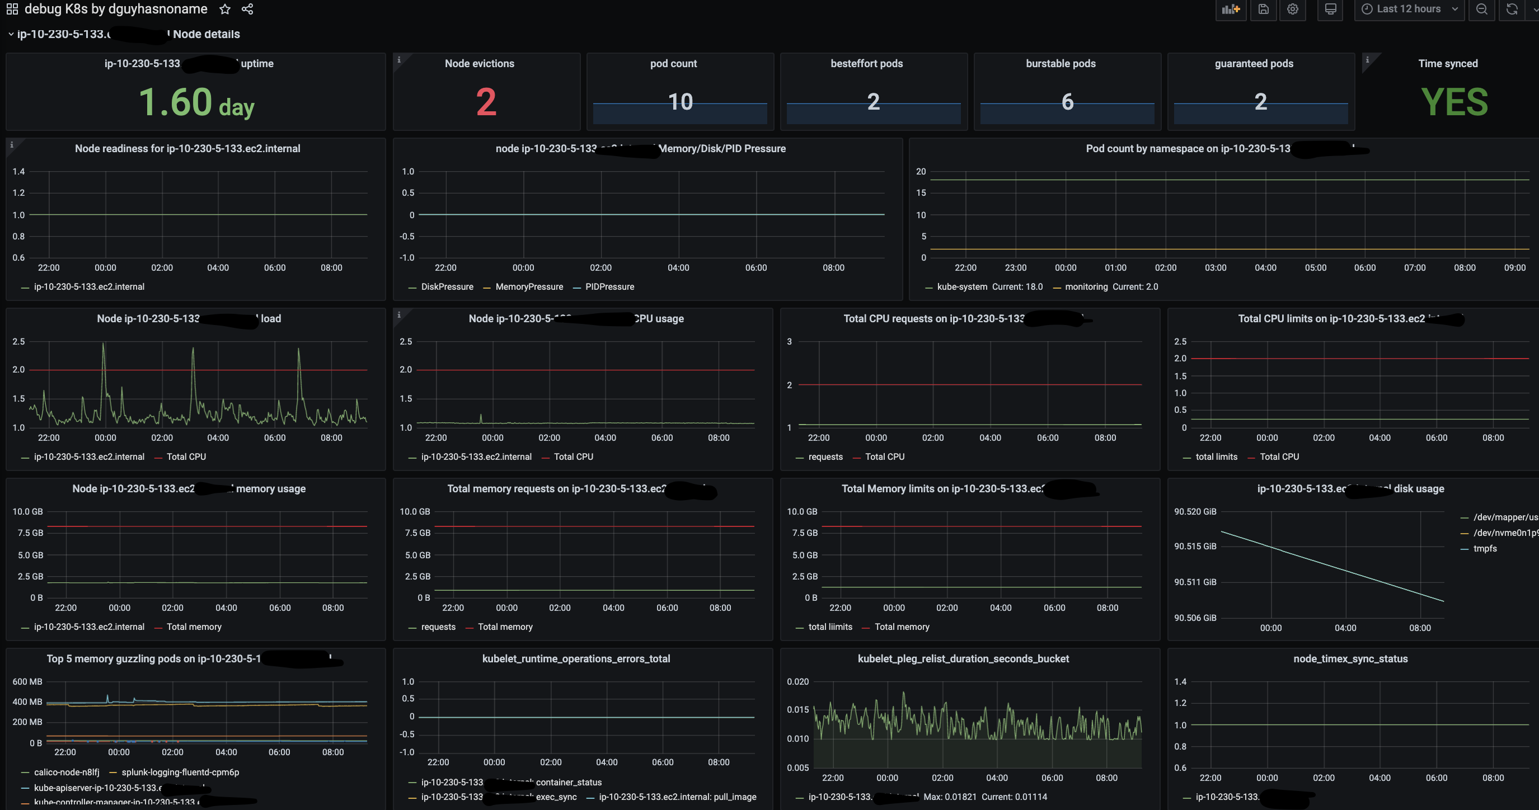Zoom out the time range
Image resolution: width=1539 pixels, height=810 pixels.
pyautogui.click(x=1482, y=9)
